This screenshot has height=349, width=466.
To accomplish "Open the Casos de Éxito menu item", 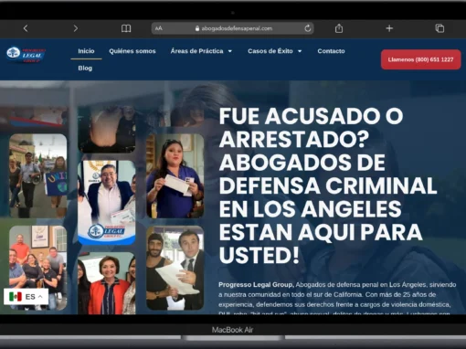I will coord(270,51).
